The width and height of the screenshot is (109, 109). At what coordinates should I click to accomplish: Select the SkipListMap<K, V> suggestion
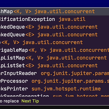(x=55, y=58)
